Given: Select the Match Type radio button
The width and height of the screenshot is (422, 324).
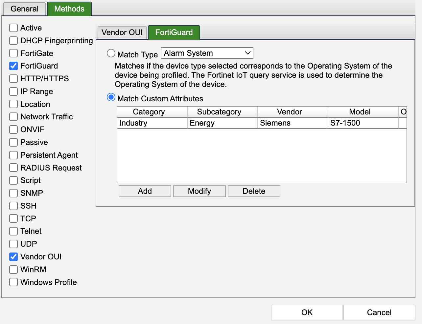Looking at the screenshot, I should [x=111, y=53].
